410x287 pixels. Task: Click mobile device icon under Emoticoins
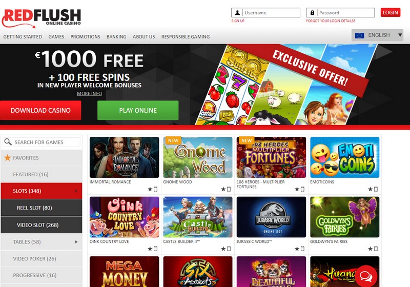coord(376,189)
